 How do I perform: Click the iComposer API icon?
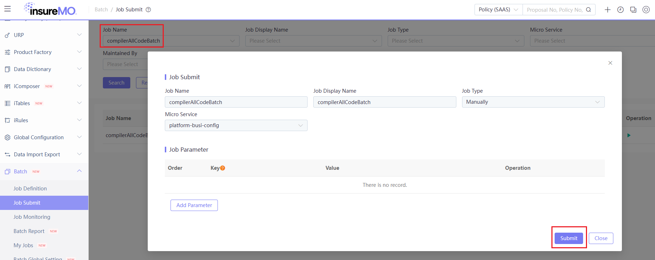[7, 86]
